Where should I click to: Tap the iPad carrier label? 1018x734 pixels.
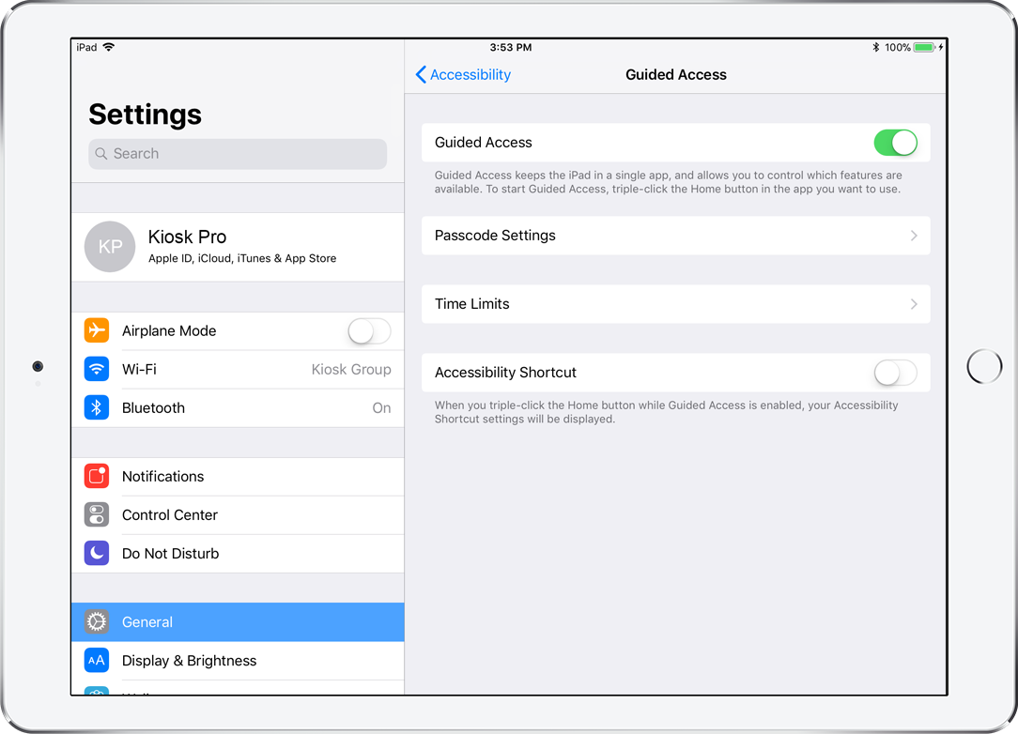tap(86, 47)
